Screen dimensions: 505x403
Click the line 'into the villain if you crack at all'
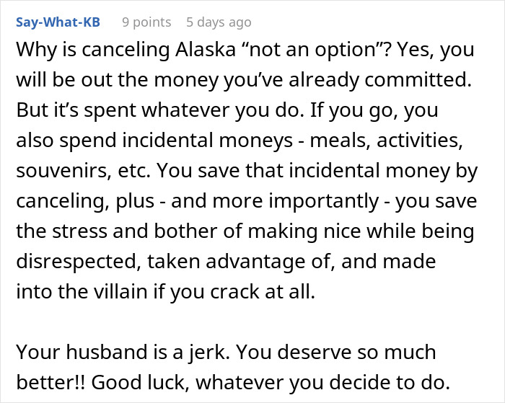tap(165, 292)
